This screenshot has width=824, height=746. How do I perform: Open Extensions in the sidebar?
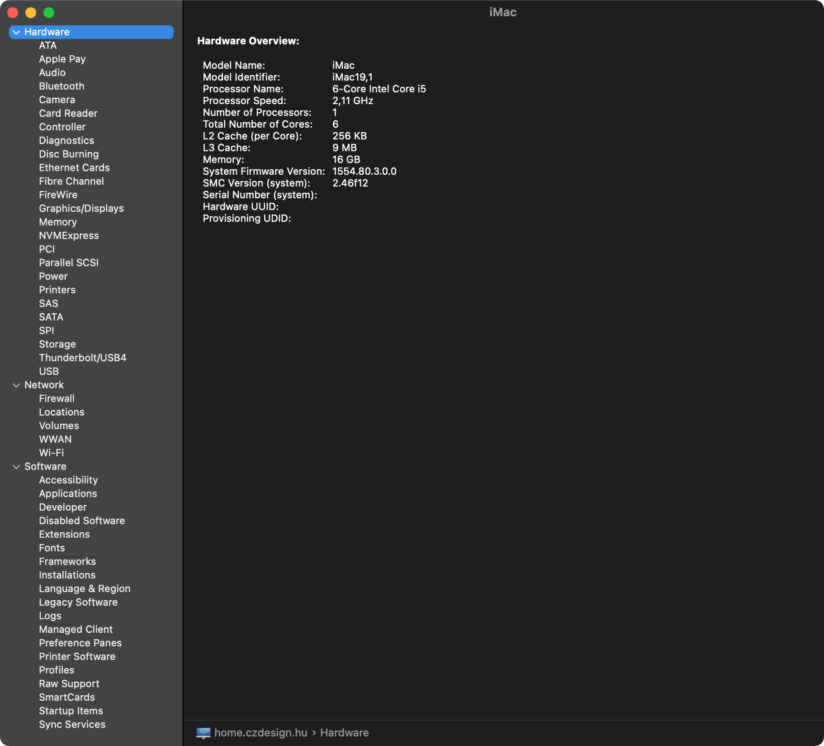point(64,535)
